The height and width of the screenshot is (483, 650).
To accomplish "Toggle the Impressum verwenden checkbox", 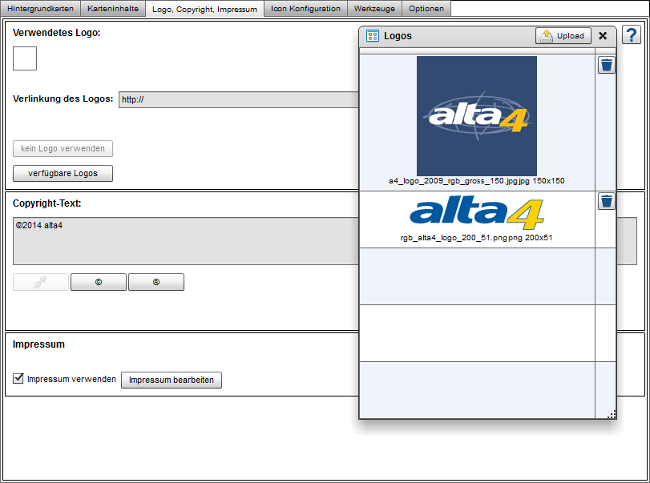I will tap(18, 378).
